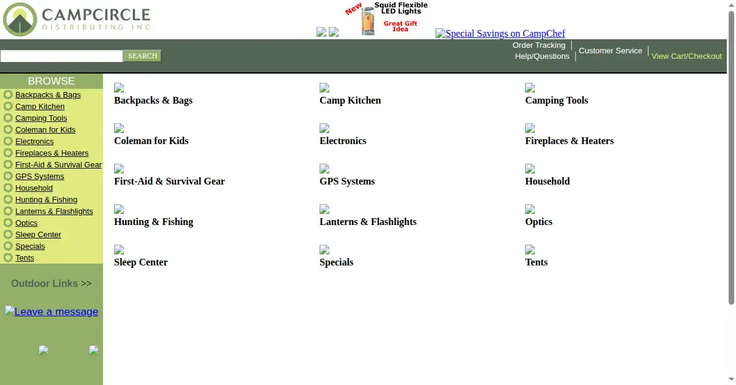Click the main Sleep Center category heading
The width and height of the screenshot is (736, 385).
[140, 262]
